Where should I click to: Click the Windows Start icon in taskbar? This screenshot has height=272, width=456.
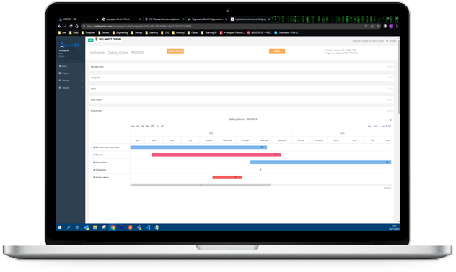pyautogui.click(x=60, y=227)
